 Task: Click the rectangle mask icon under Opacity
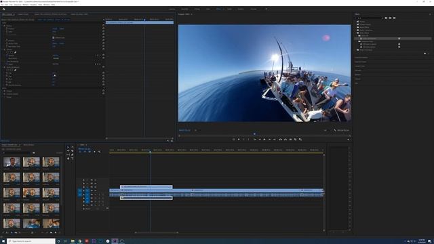pos(12,52)
